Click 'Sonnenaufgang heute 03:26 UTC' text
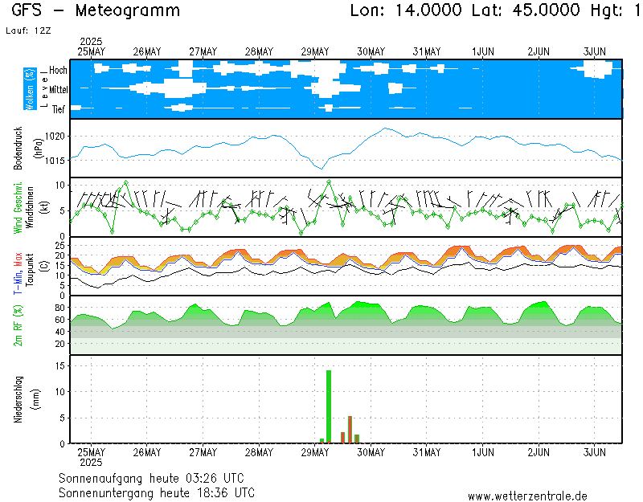This screenshot has width=643, height=502. click(x=151, y=478)
